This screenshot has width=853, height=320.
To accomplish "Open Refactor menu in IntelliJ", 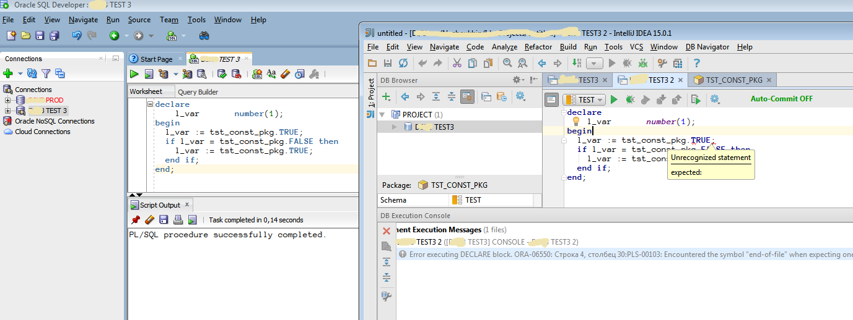I will point(538,47).
